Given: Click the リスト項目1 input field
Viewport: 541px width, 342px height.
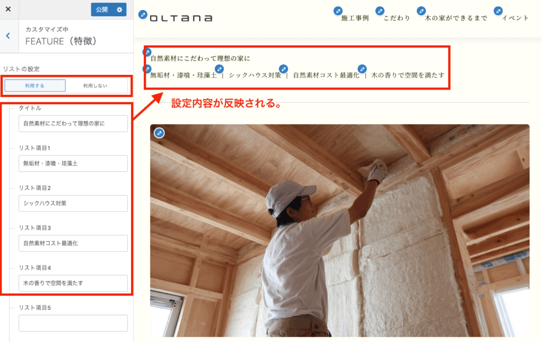Looking at the screenshot, I should (73, 163).
